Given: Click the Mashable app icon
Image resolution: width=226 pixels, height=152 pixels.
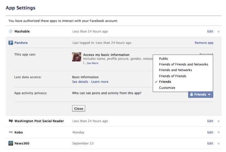Looking at the screenshot, I should (11, 31).
